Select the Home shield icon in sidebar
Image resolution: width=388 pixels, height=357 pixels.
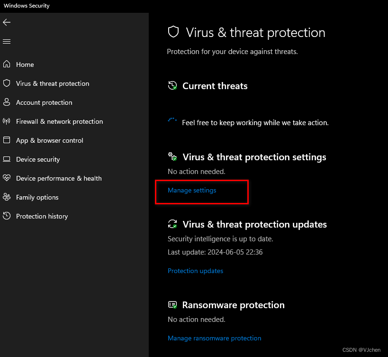[x=7, y=64]
